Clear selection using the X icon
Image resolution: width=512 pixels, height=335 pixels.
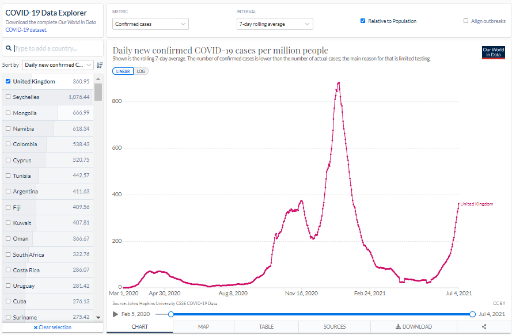(36, 328)
